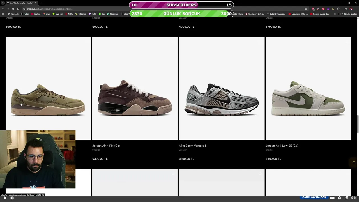This screenshot has height=202, width=359.
Task: Open the Jordan Air 4 RM (Gs) title
Action: pyautogui.click(x=106, y=146)
